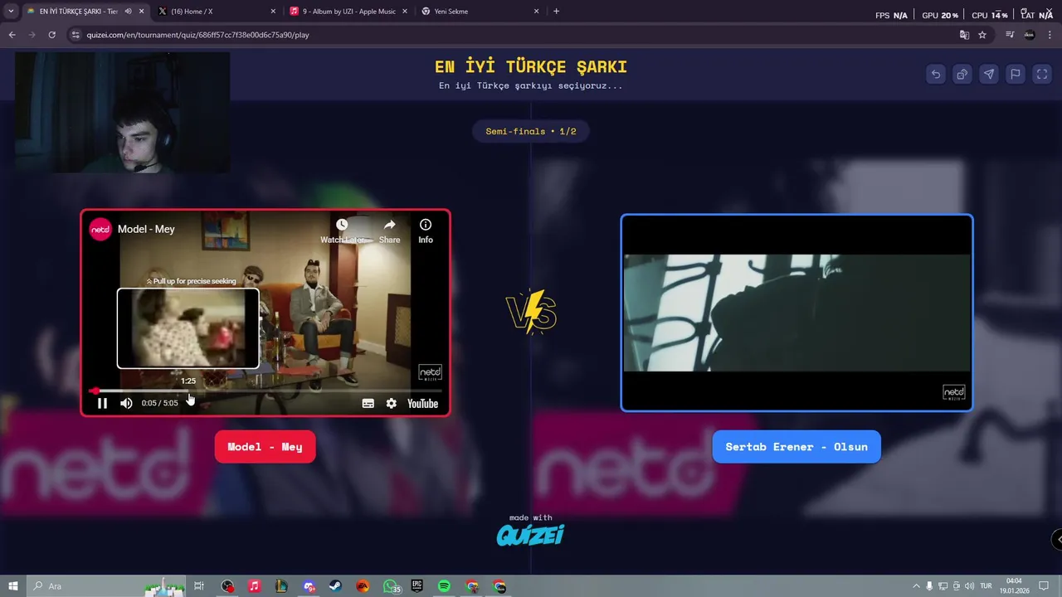Open the Windows notification center
1062x597 pixels.
click(1042, 586)
